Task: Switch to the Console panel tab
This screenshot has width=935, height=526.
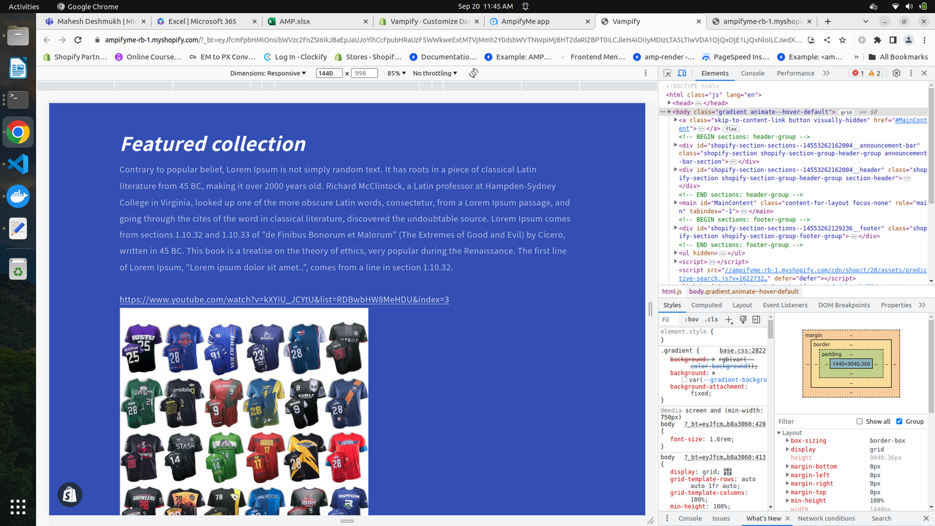Action: (x=752, y=73)
